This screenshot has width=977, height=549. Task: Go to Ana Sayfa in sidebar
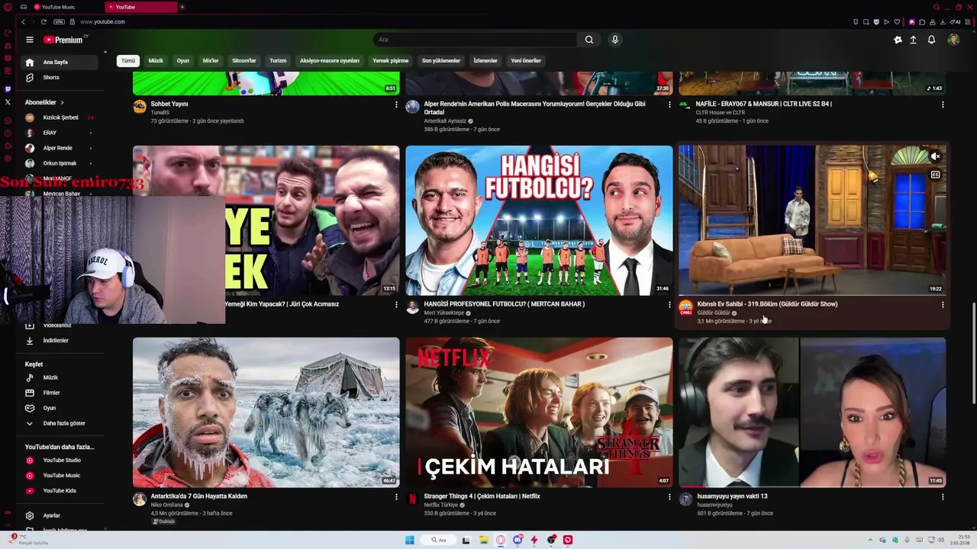click(x=61, y=62)
